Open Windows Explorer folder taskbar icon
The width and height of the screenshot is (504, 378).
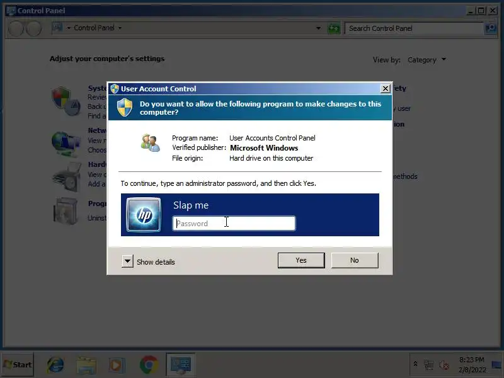click(x=86, y=365)
